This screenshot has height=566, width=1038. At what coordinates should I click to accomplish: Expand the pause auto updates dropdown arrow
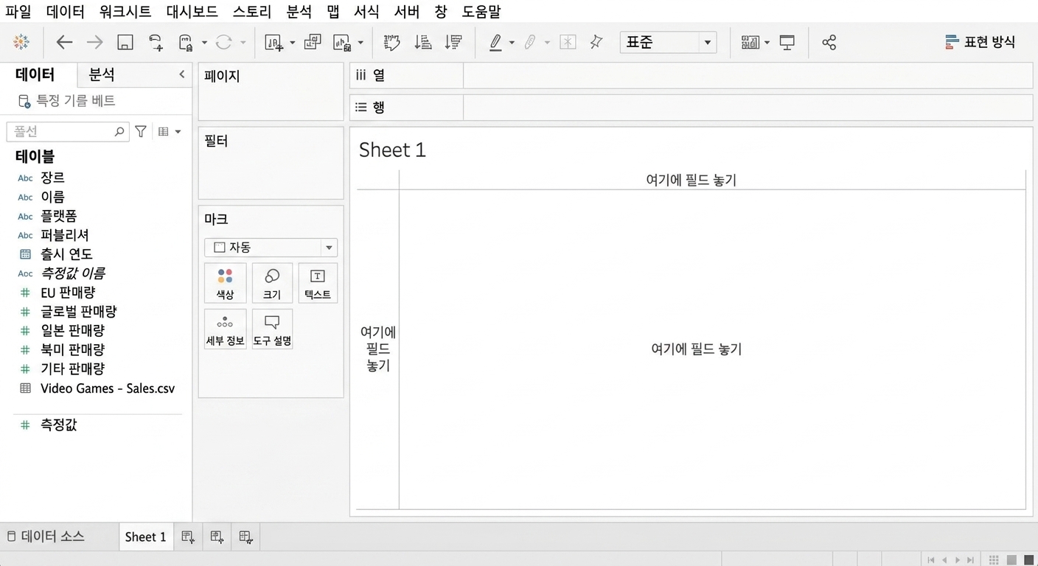pyautogui.click(x=204, y=43)
